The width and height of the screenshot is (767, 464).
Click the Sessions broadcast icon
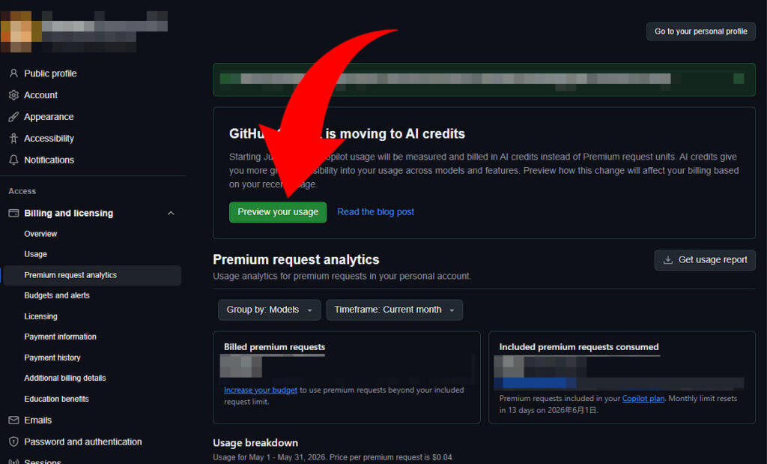pyautogui.click(x=13, y=461)
